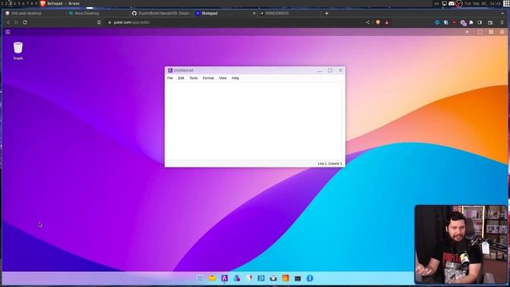Open the View menu in Notepad
510x287 pixels.
click(x=223, y=78)
